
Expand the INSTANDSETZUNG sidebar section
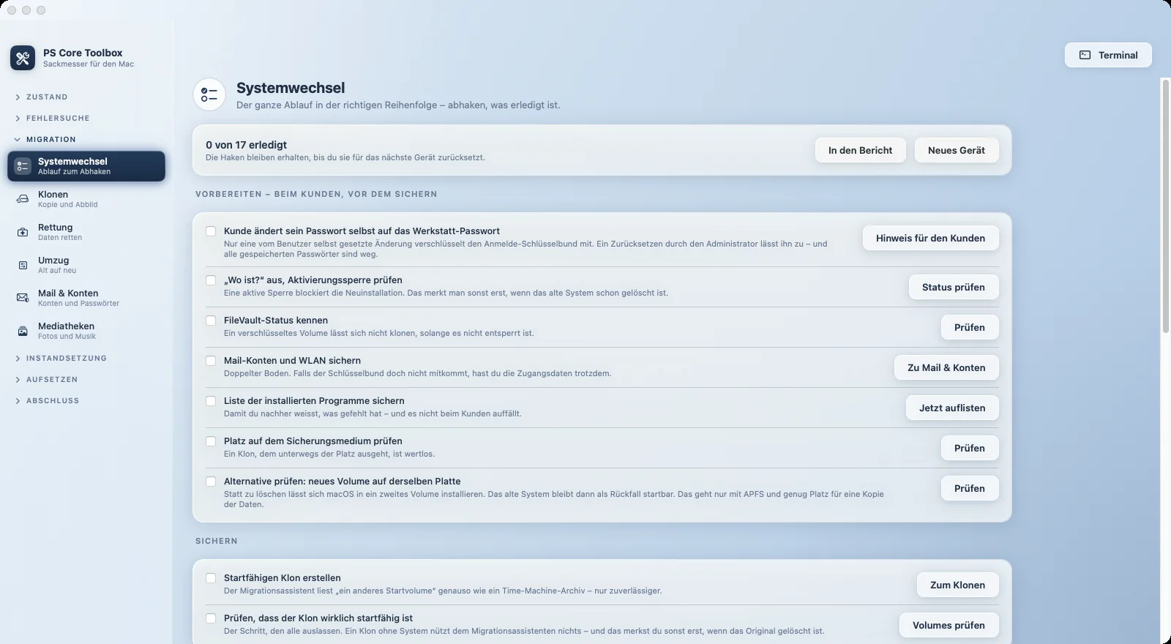pyautogui.click(x=61, y=358)
